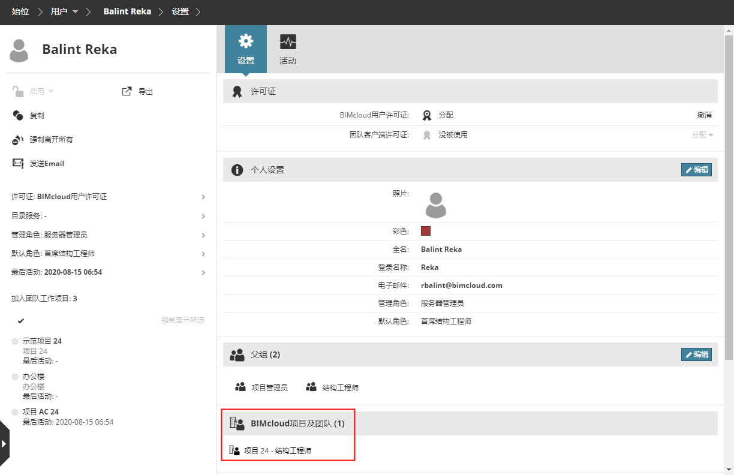This screenshot has width=734, height=475.
Task: Open the 启用 dropdown arrow
Action: (x=51, y=92)
